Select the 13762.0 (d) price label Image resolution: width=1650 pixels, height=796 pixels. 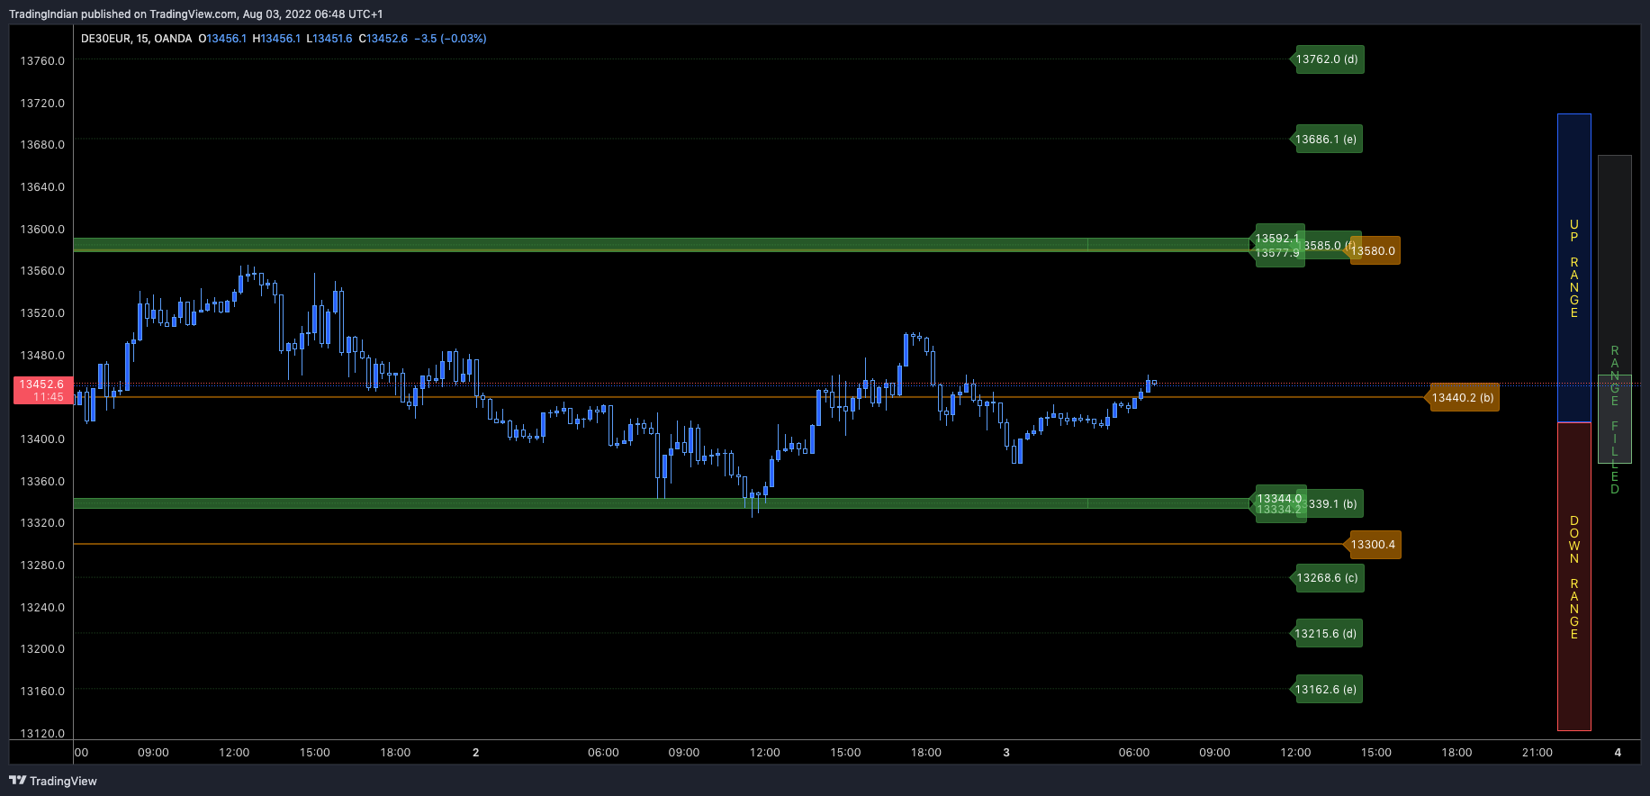click(1327, 59)
